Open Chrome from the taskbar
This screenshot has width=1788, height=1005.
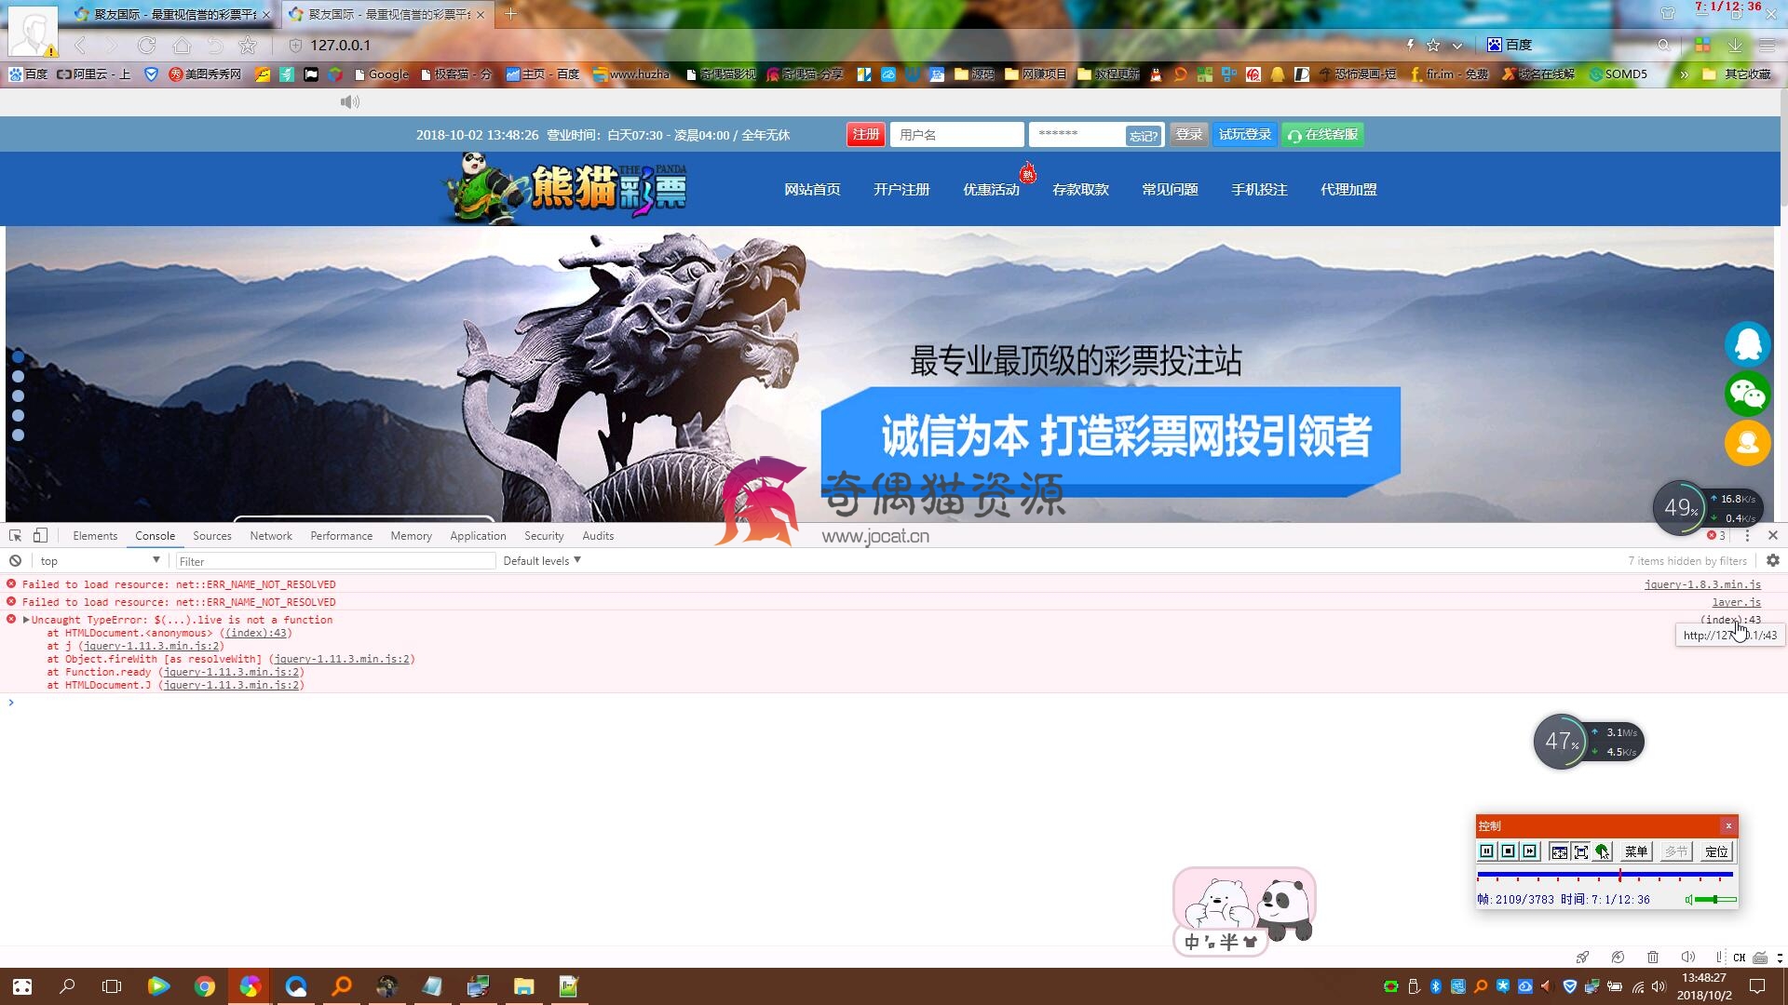pos(204,986)
